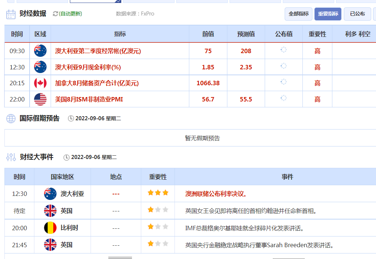Click the auto-update refresh icon
Screen dimensions: 376x259
(55, 14)
